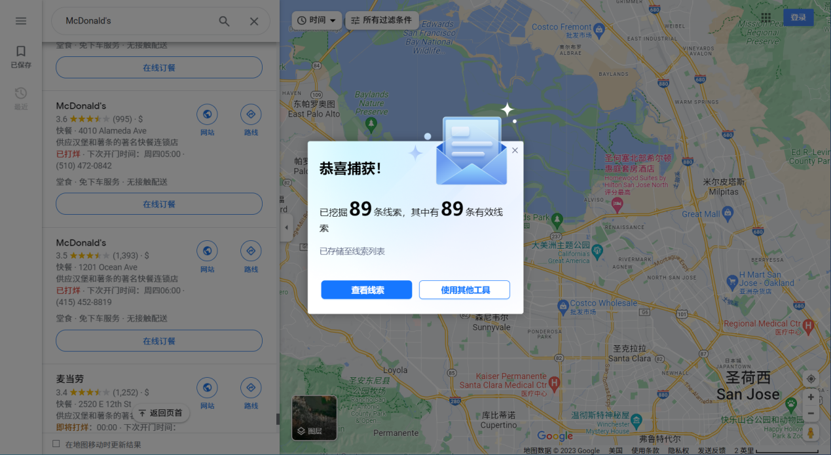The width and height of the screenshot is (831, 455).
Task: Click 路线 for the 4010 Alameda Ave McDonald's
Action: click(x=251, y=119)
